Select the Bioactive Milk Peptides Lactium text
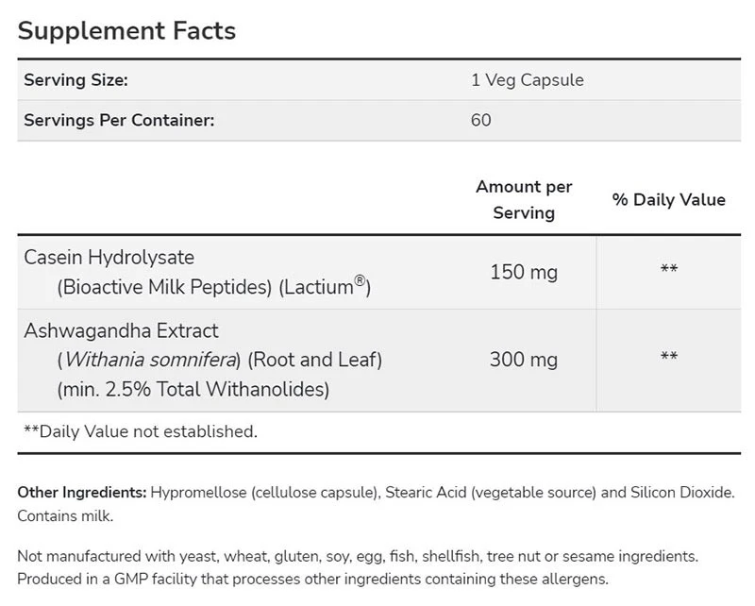 click(212, 286)
